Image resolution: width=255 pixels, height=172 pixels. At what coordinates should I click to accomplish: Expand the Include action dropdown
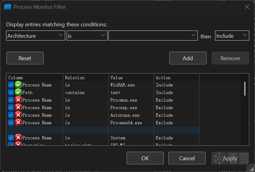point(232,36)
